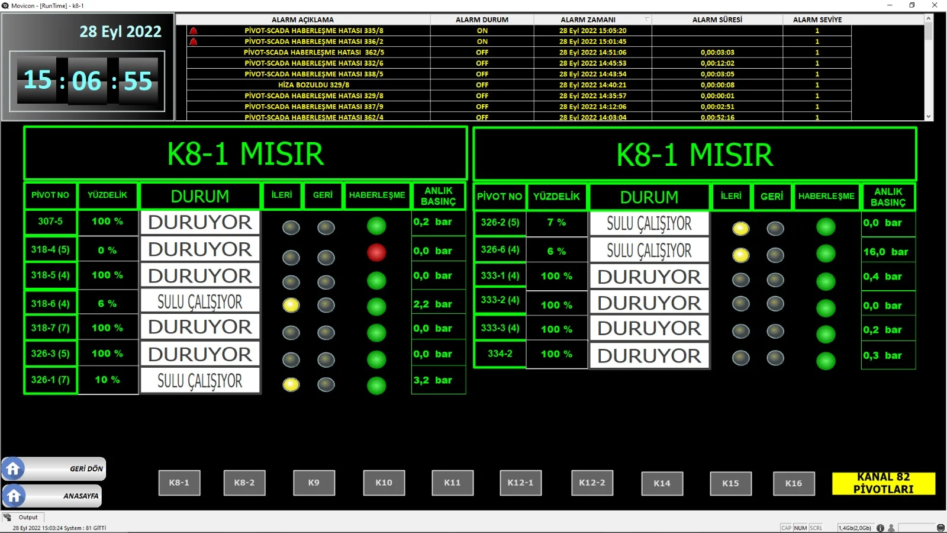
Task: Click the info icon in status bar
Action: [880, 528]
